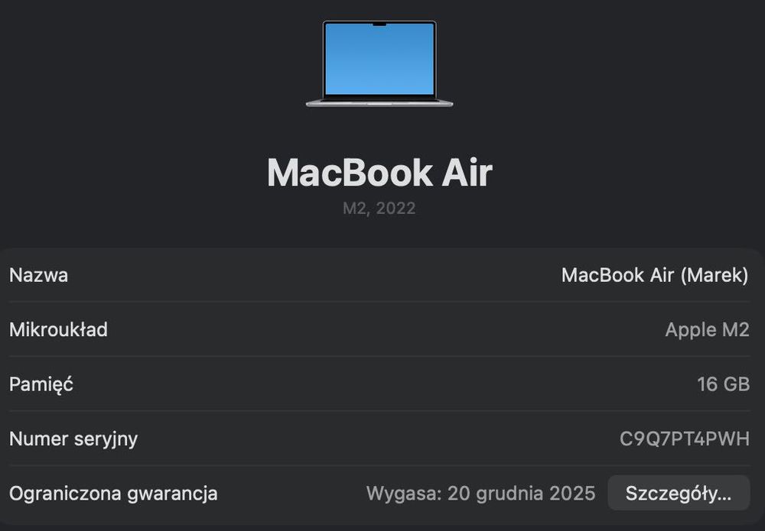Select the Apple M2 chip value
The height and width of the screenshot is (531, 765).
[707, 330]
